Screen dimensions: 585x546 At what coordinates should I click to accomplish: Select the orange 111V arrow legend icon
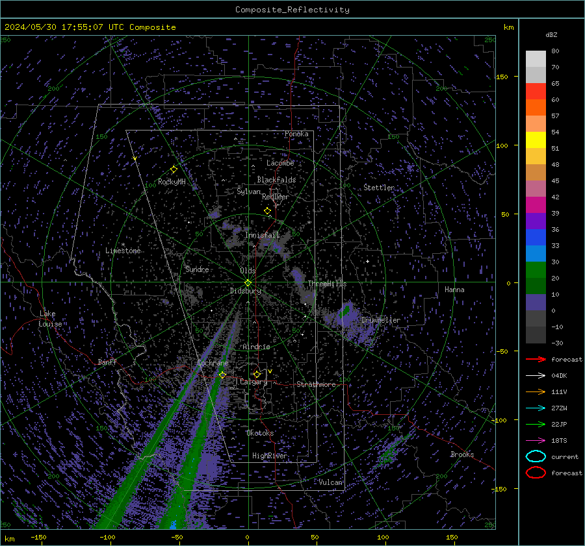click(x=536, y=391)
